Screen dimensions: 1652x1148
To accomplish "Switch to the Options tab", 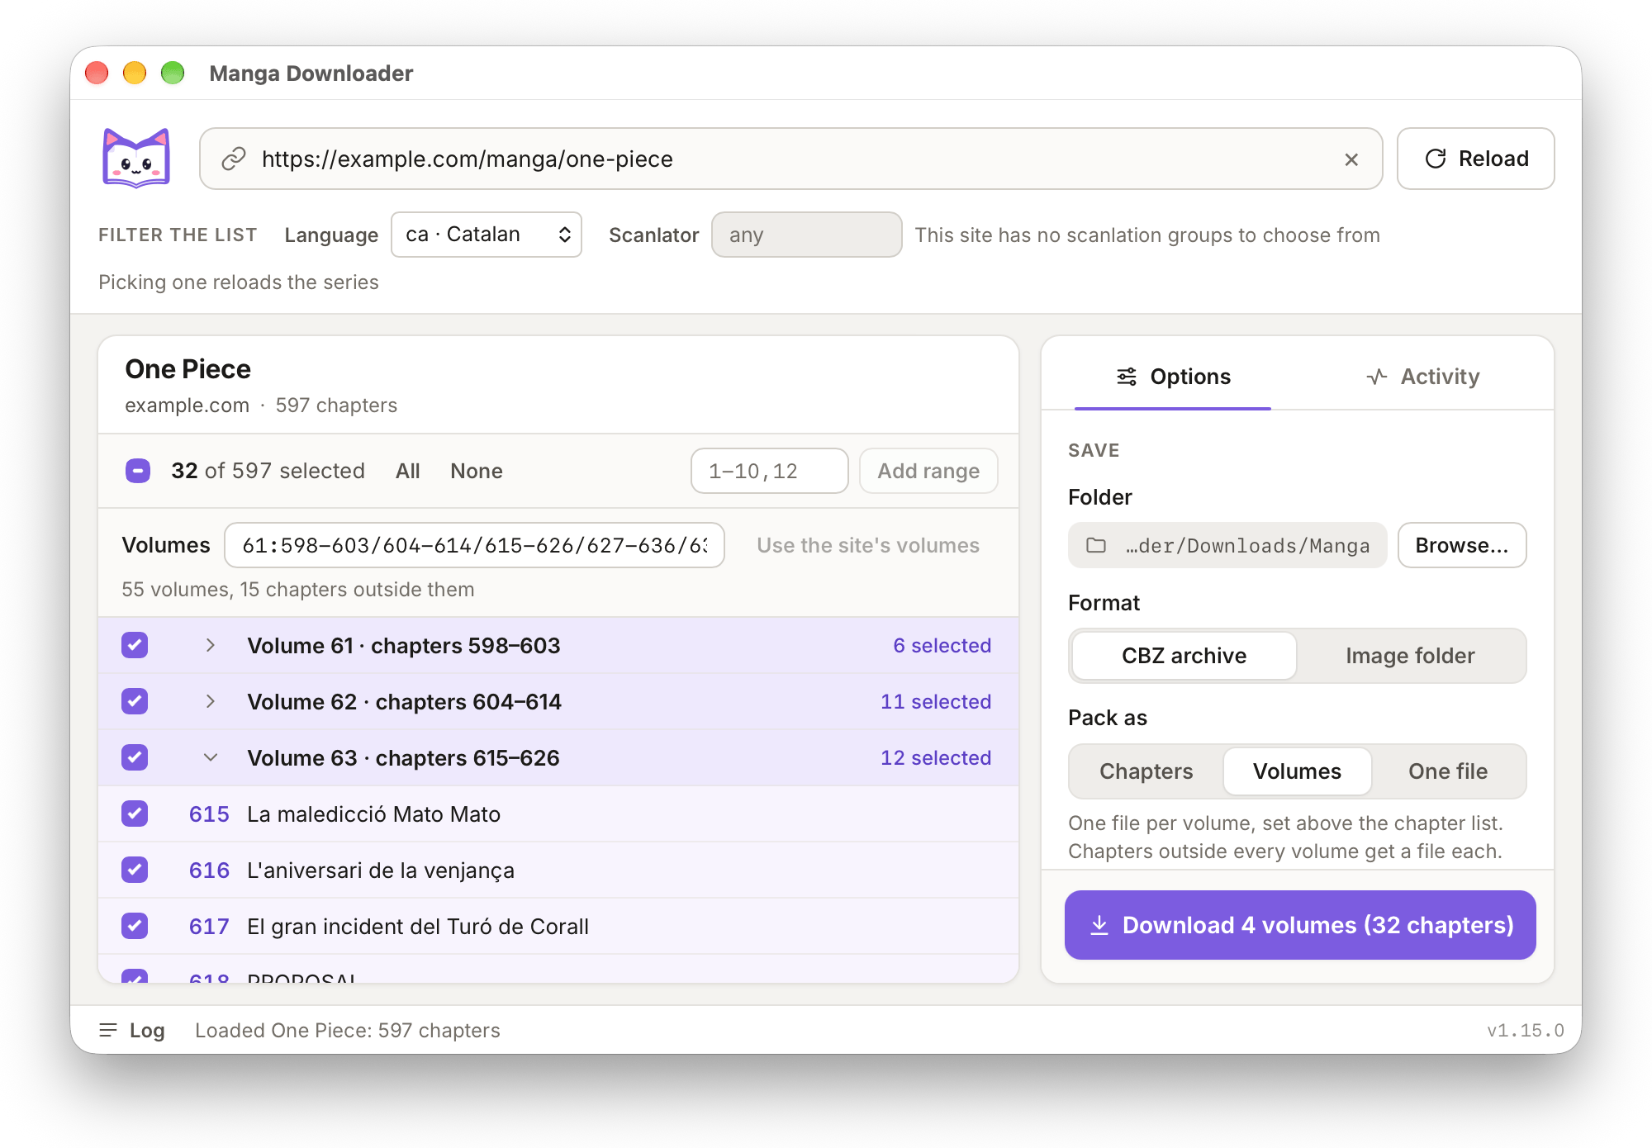I will point(1173,377).
